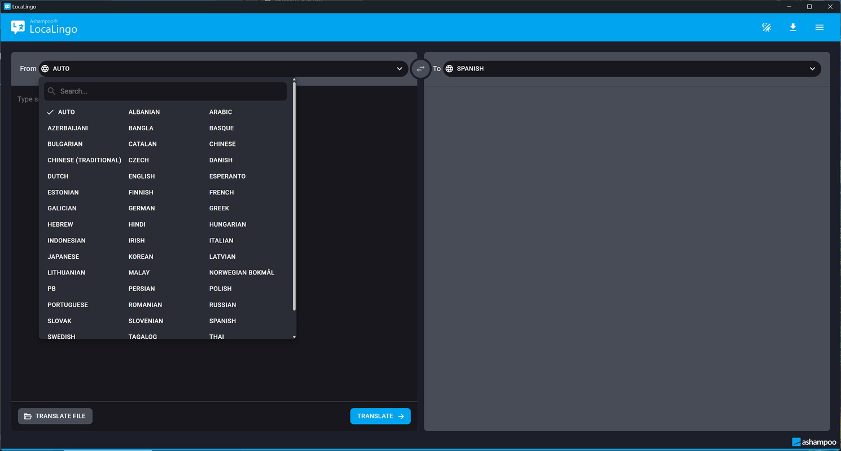Click the blue TRANSLATE button
Screen dimensions: 841x451
click(380, 416)
